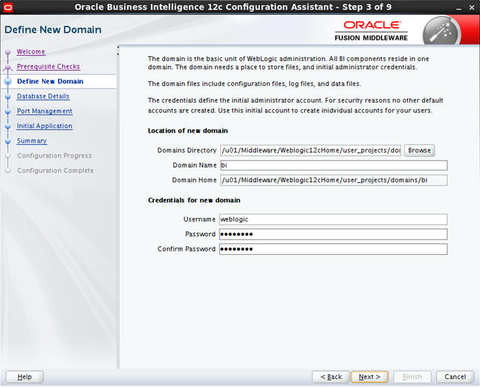
Task: Click the Oracle Fusion Middleware logo
Action: [371, 31]
